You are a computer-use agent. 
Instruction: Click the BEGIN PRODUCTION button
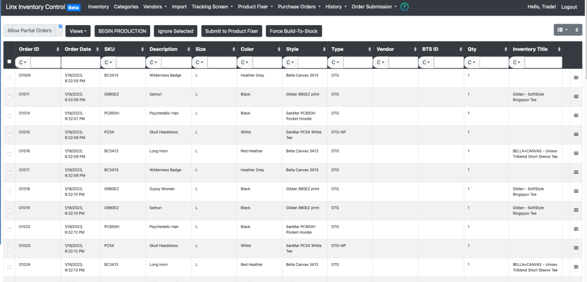click(123, 31)
